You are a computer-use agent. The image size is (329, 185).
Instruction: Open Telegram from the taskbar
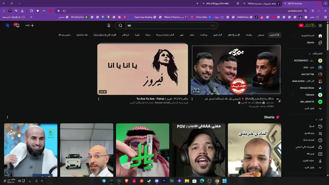[x=104, y=181]
